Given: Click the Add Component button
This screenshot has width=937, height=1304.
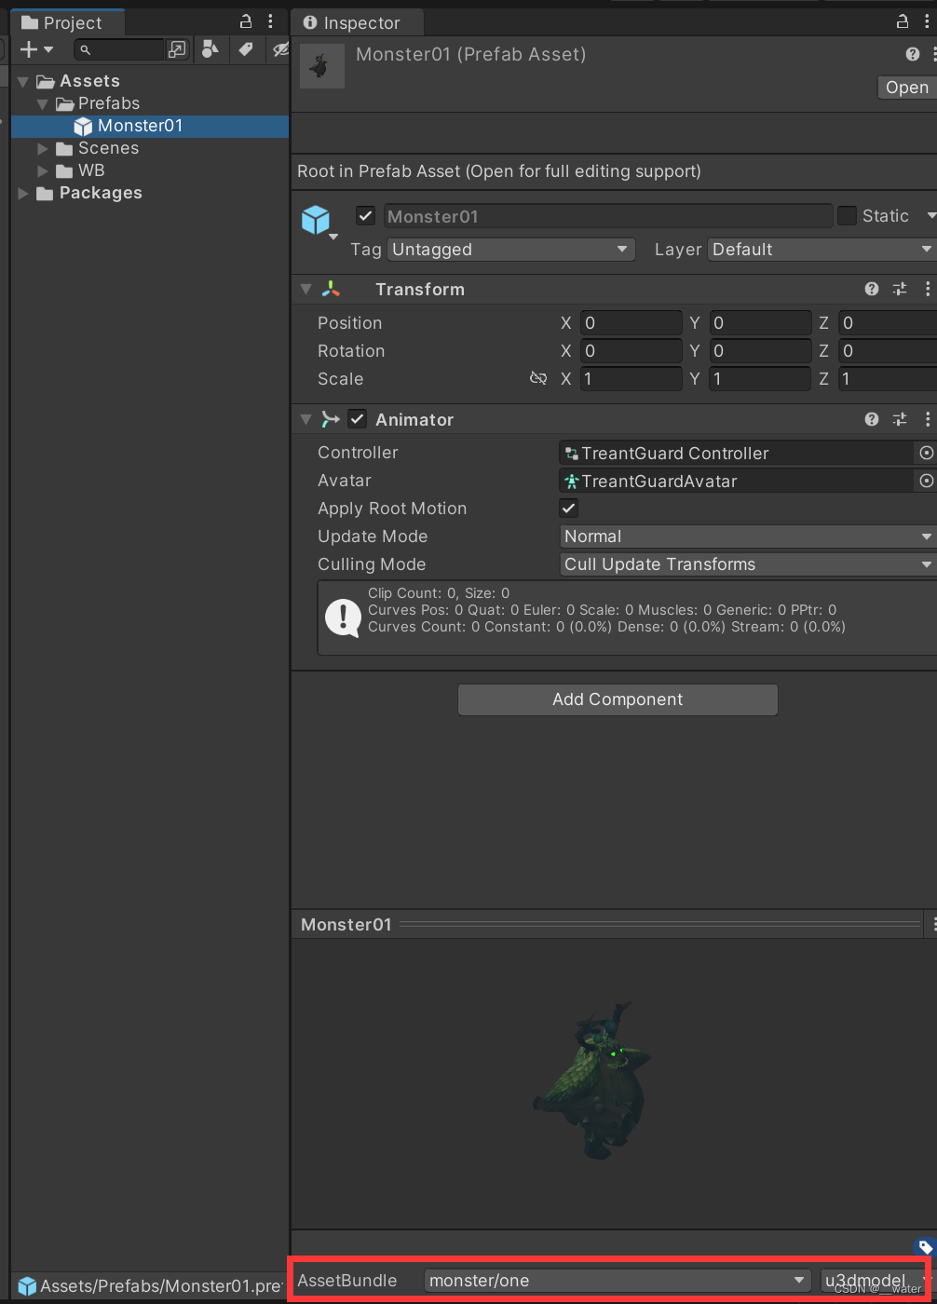Looking at the screenshot, I should 617,700.
